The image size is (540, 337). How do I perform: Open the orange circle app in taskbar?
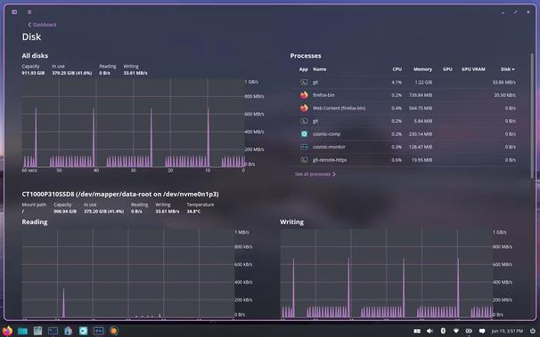pos(114,331)
